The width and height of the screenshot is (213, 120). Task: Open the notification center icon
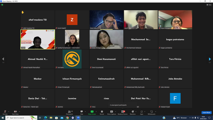(209, 118)
